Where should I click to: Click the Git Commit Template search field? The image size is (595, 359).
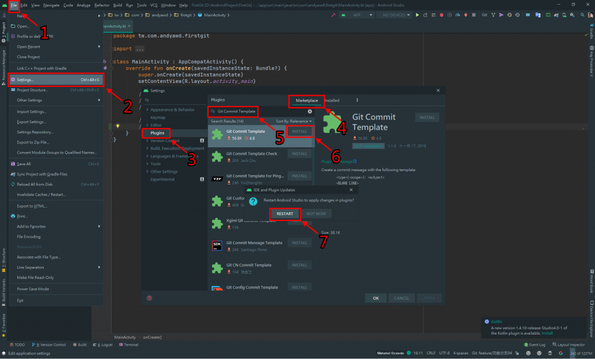point(260,111)
